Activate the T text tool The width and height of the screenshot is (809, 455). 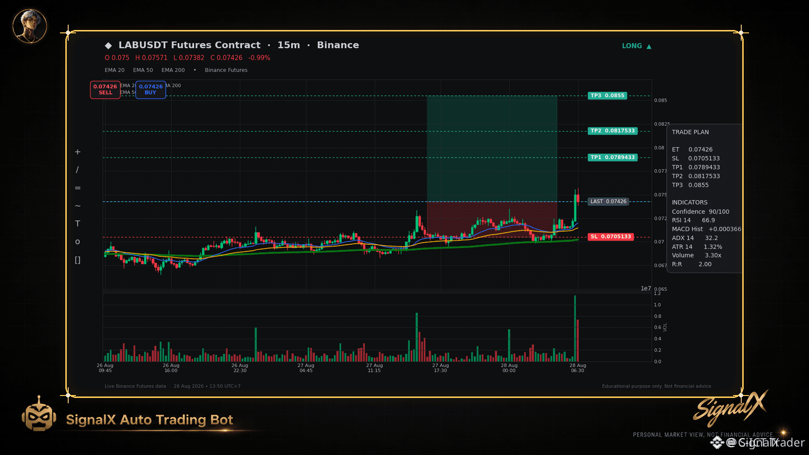77,223
